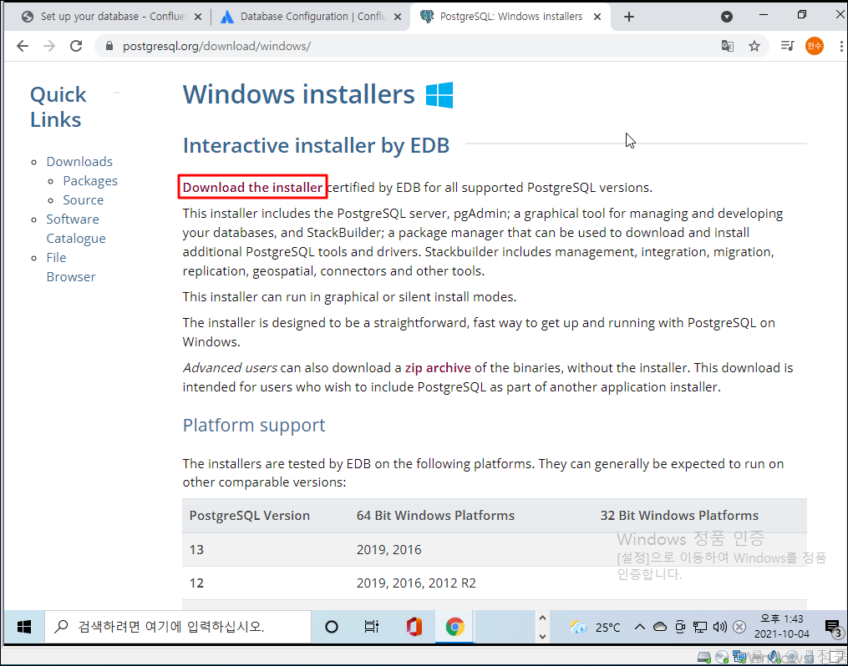This screenshot has width=848, height=666.
Task: Click the PostgreSQL Version column header
Action: coord(249,516)
